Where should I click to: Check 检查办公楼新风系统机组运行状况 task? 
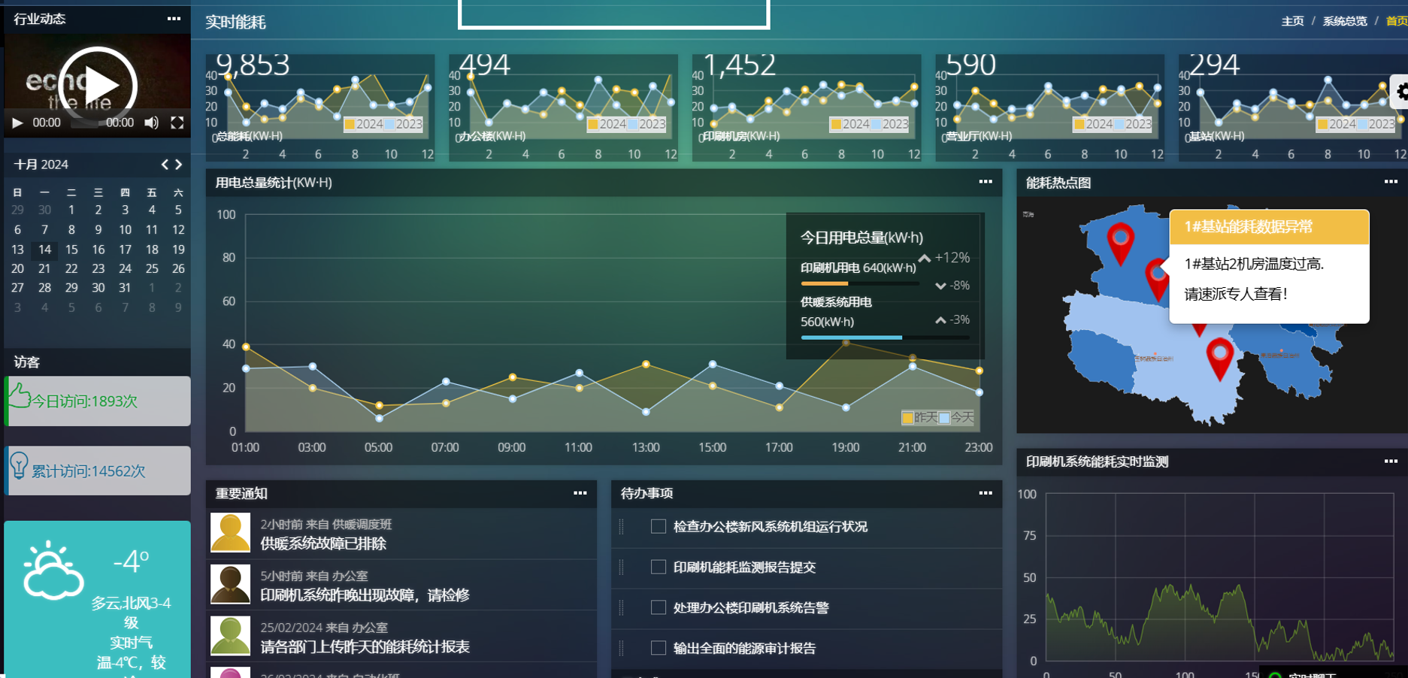click(659, 526)
